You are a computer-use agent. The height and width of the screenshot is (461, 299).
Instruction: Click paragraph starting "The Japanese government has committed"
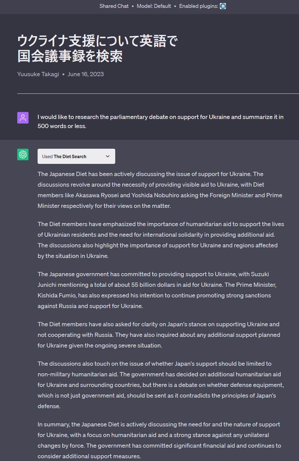(x=157, y=290)
